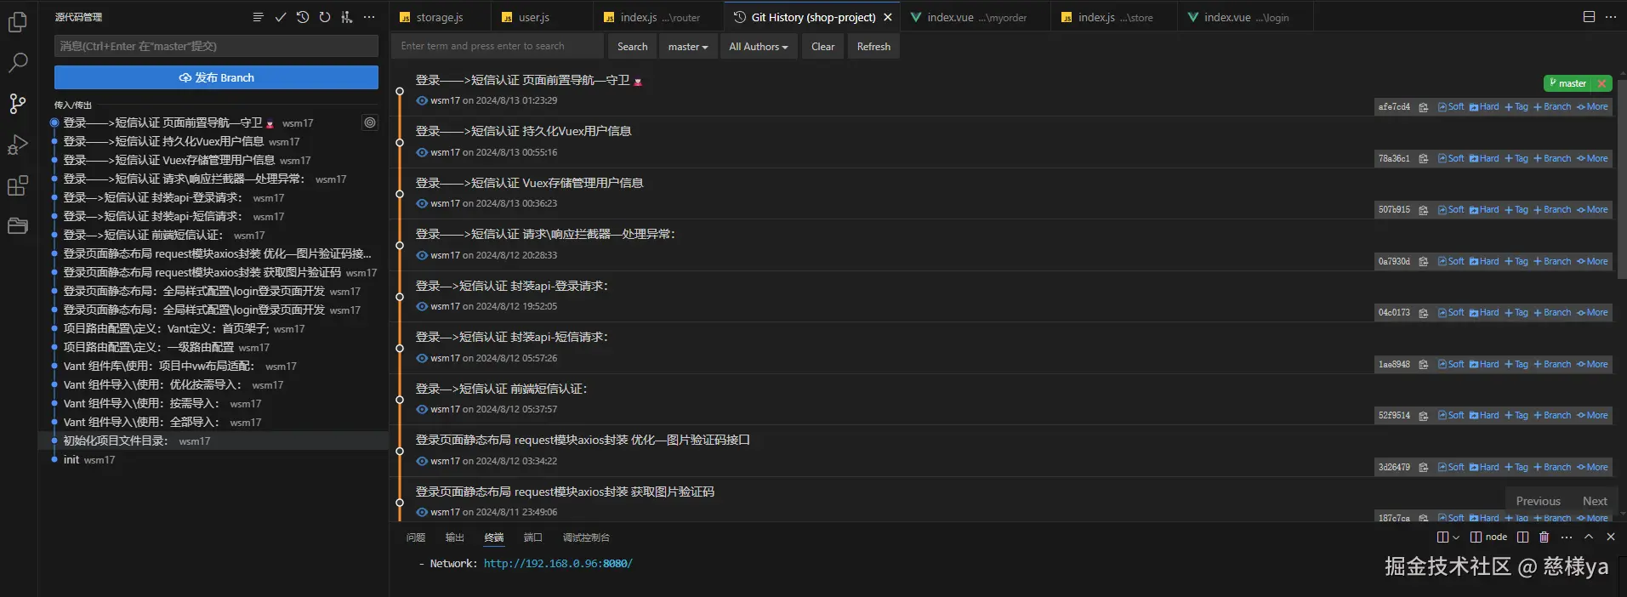Image resolution: width=1627 pixels, height=597 pixels.
Task: Click the trash icon to kill terminal
Action: pyautogui.click(x=1545, y=537)
